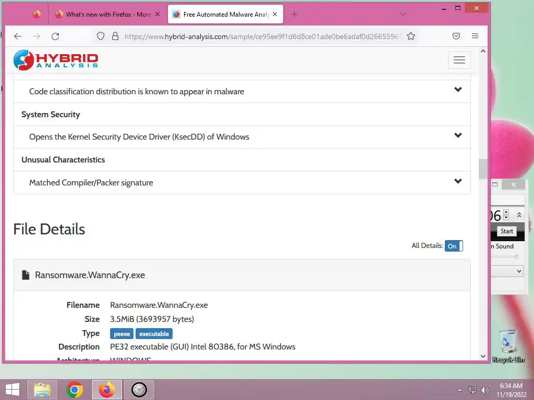Click the executable type tag
The image size is (534, 400).
(154, 334)
